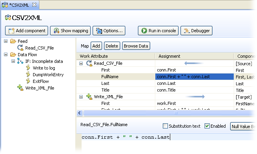Open Browse Data

[136, 46]
